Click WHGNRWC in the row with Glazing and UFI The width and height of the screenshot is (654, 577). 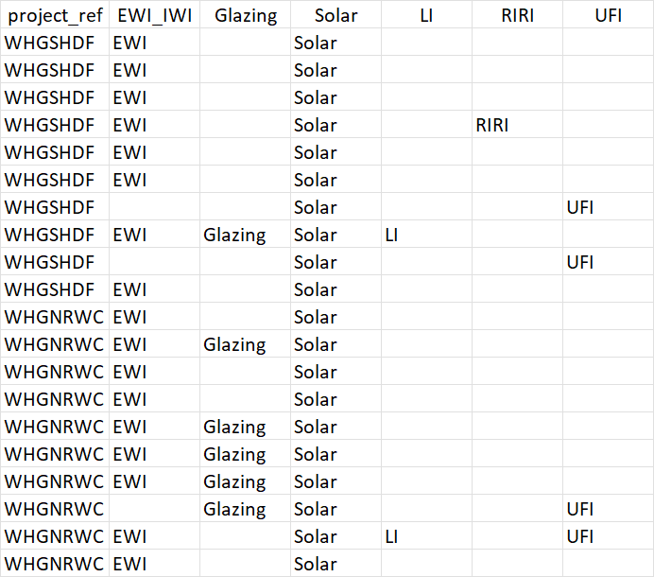pos(54,509)
